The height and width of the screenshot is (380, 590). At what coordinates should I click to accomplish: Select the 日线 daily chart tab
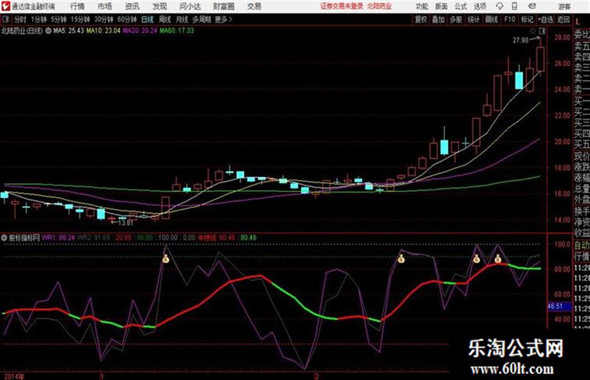pos(147,19)
